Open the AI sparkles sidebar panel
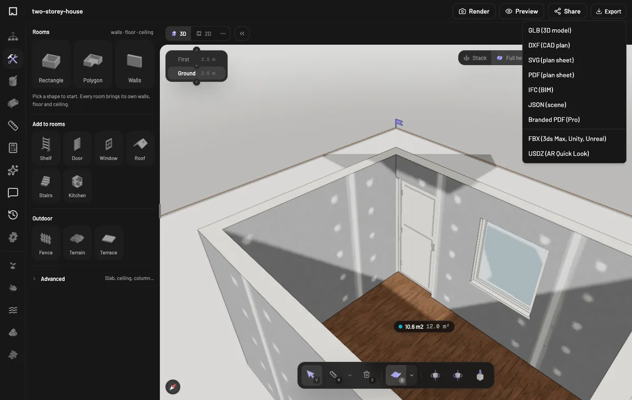The width and height of the screenshot is (632, 400). pos(13,170)
